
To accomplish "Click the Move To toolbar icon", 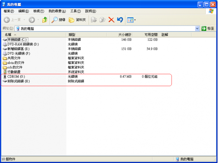I will 94,20.
